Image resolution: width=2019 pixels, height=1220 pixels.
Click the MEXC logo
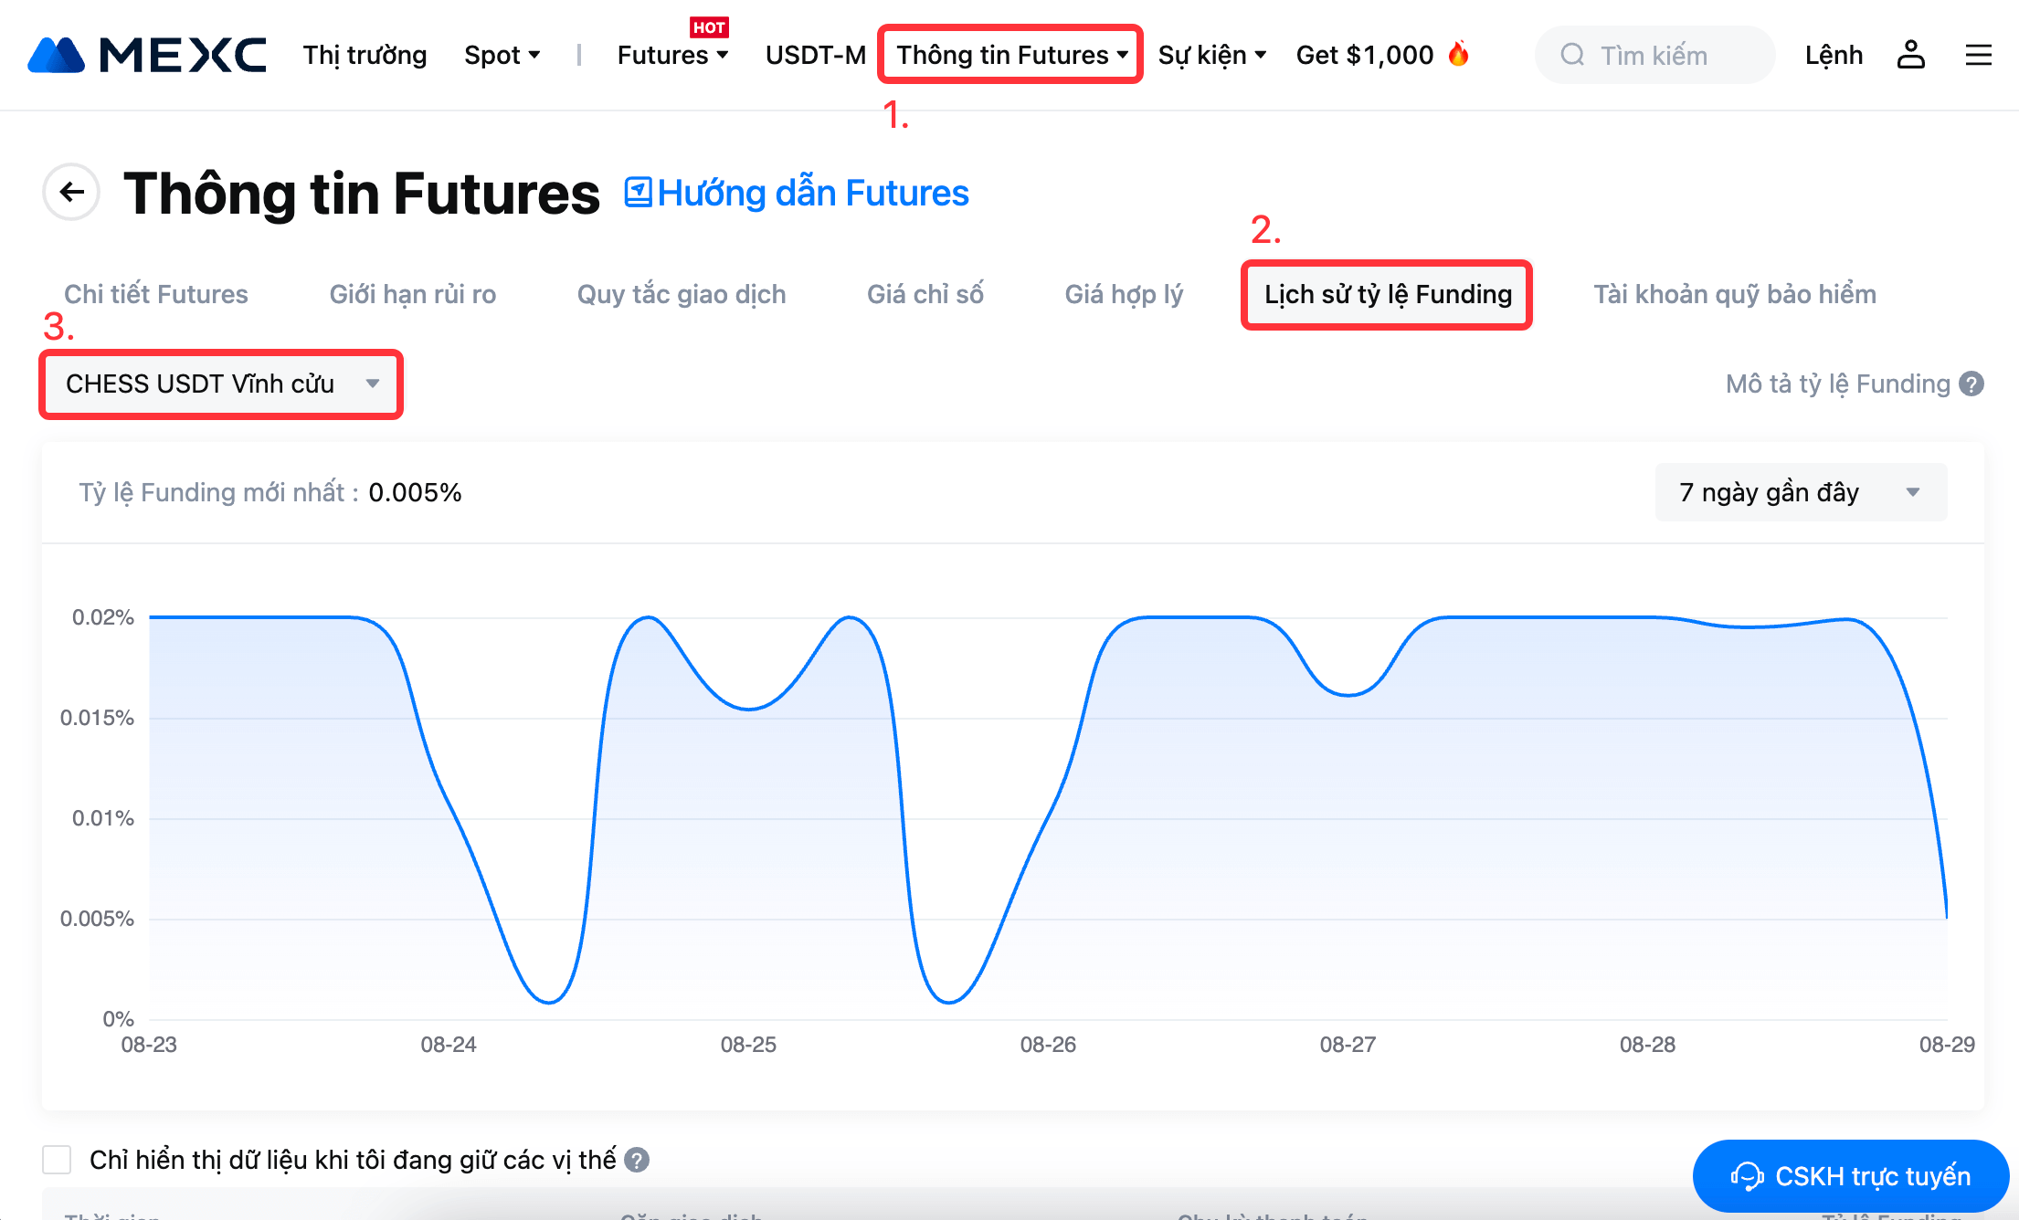[146, 55]
